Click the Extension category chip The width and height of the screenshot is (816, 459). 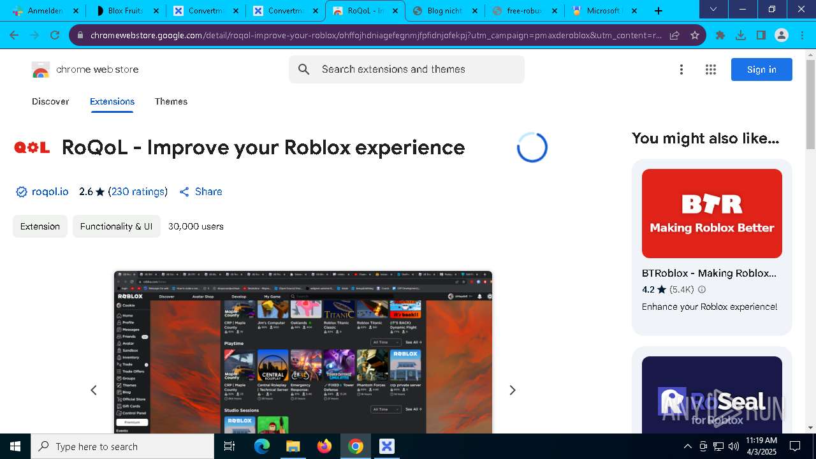(40, 226)
